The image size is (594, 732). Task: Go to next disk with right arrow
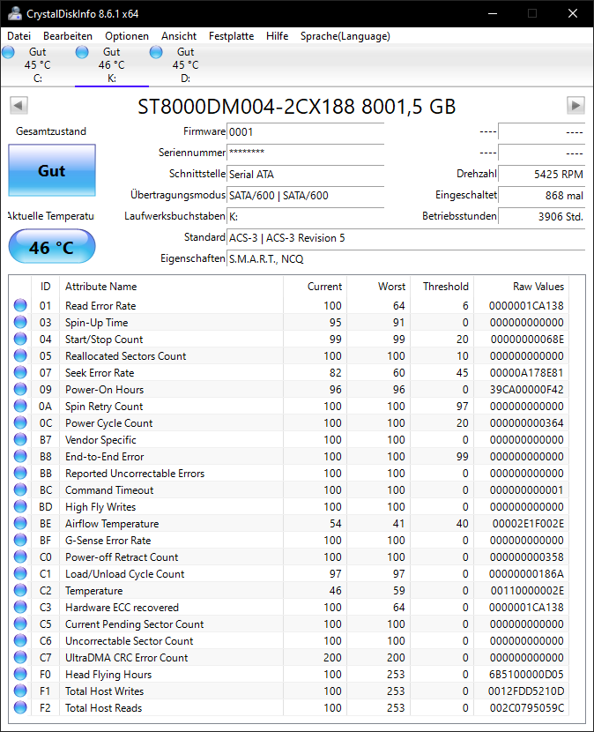(575, 106)
